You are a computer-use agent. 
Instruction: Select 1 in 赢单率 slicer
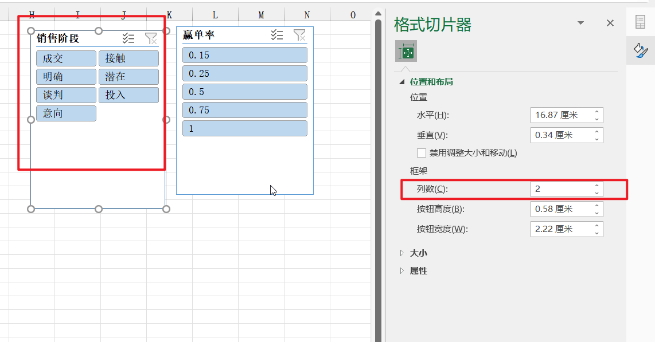[x=245, y=128]
